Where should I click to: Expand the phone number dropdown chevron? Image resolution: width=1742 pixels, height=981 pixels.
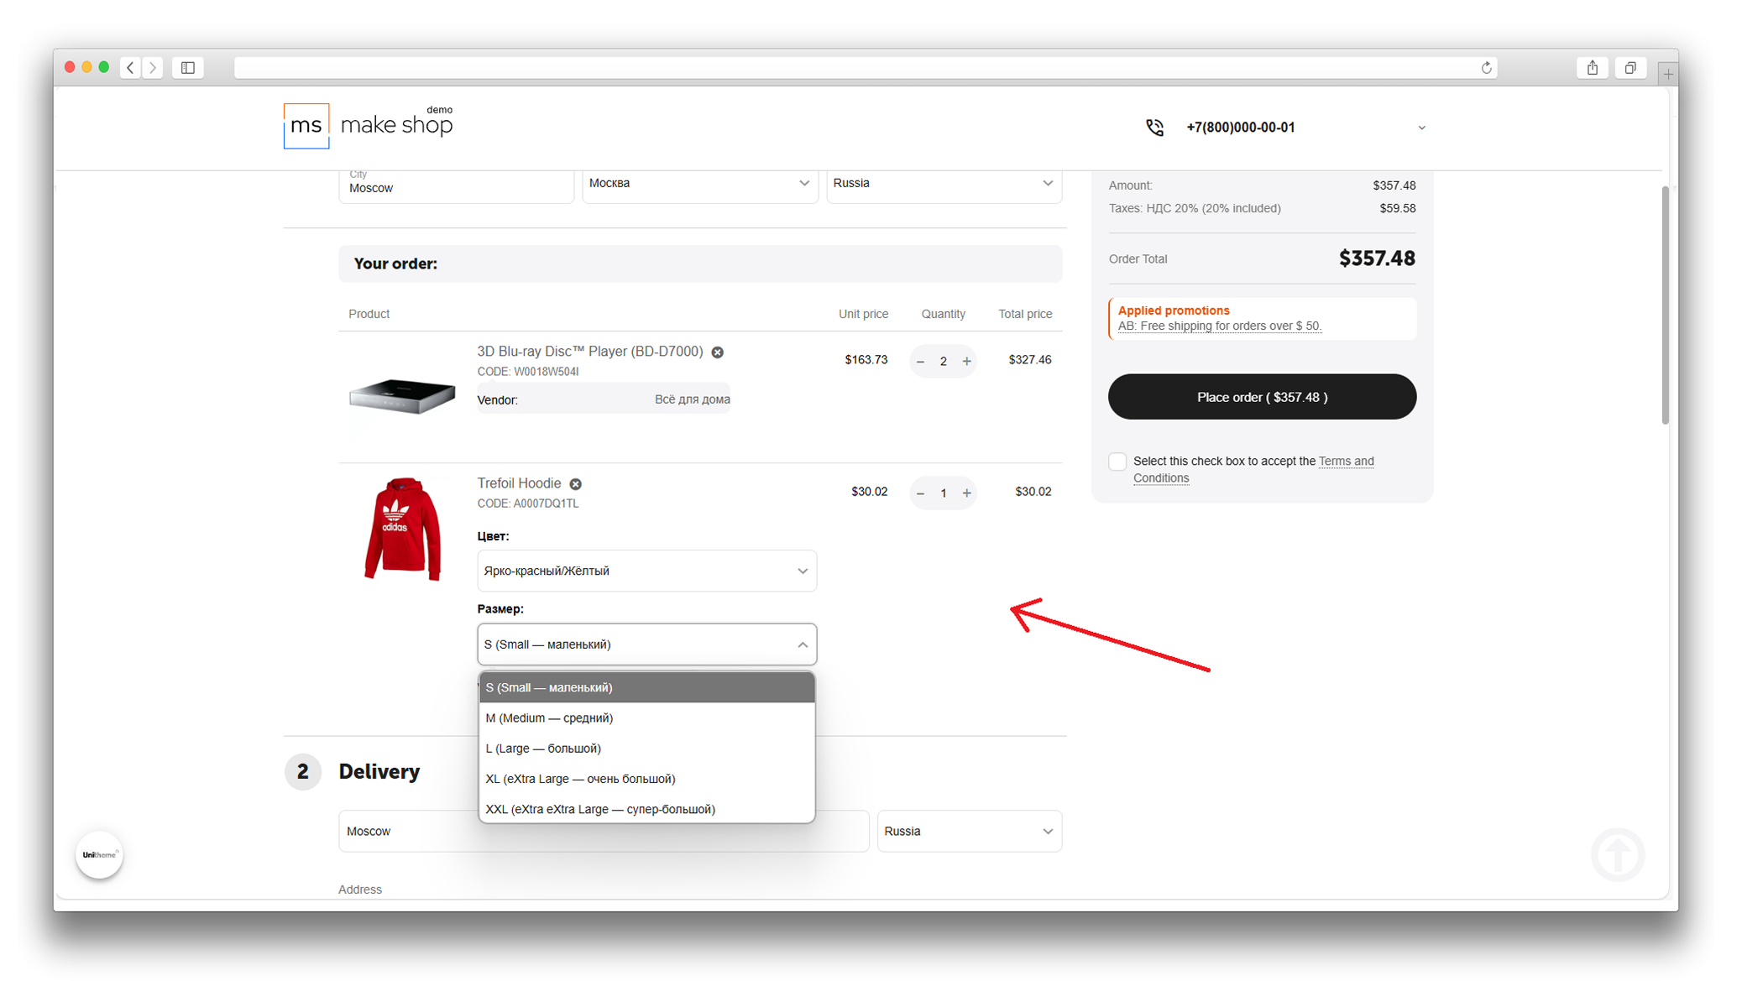[1421, 128]
